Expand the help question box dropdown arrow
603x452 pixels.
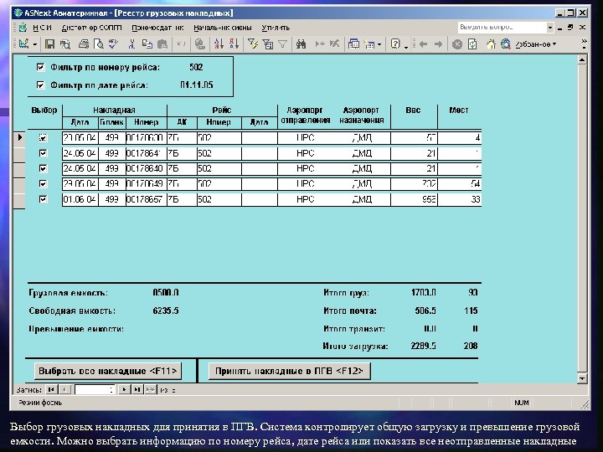[550, 28]
